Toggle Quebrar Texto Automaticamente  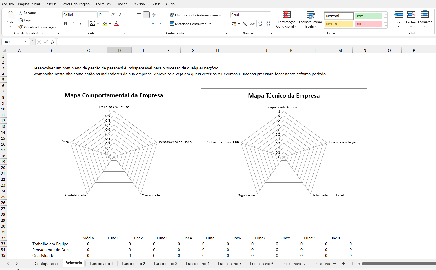197,15
